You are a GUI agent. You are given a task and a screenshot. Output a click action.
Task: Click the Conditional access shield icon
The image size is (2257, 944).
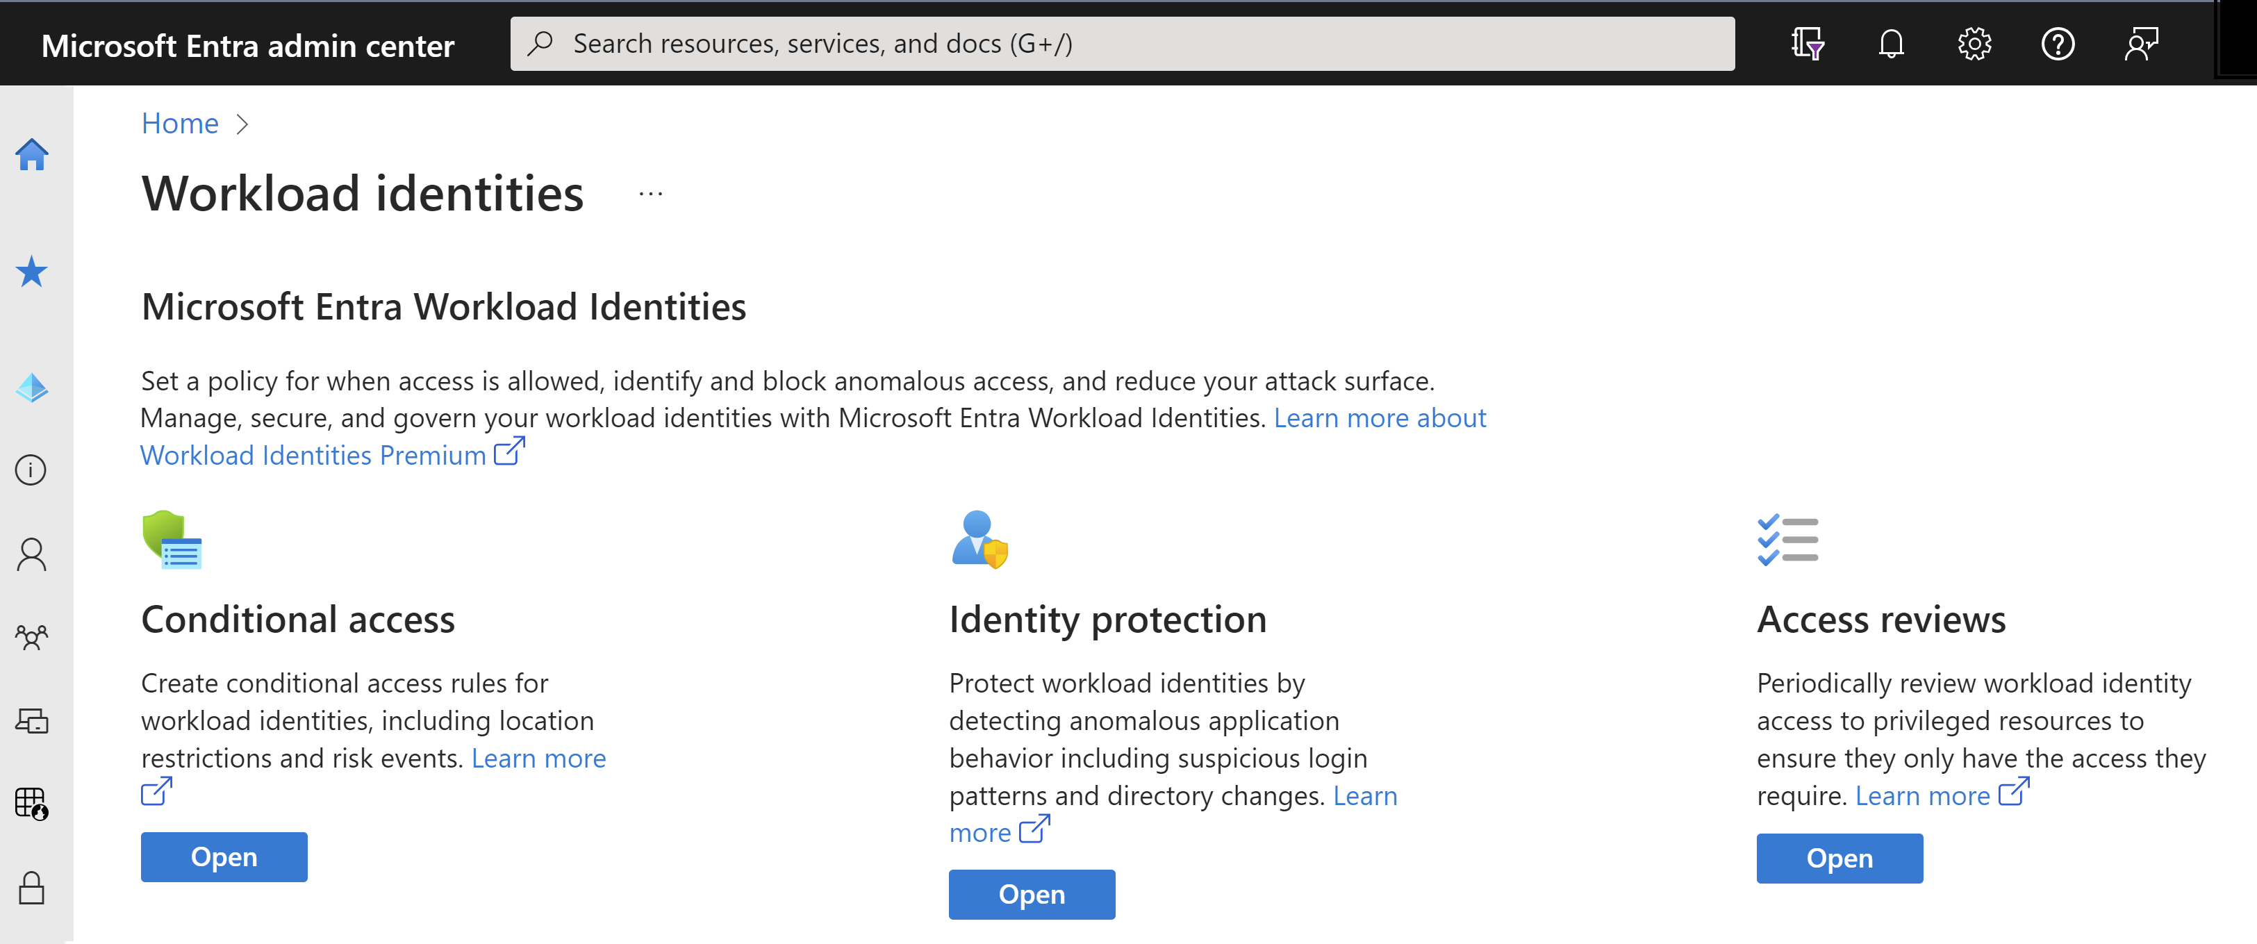[x=172, y=539]
